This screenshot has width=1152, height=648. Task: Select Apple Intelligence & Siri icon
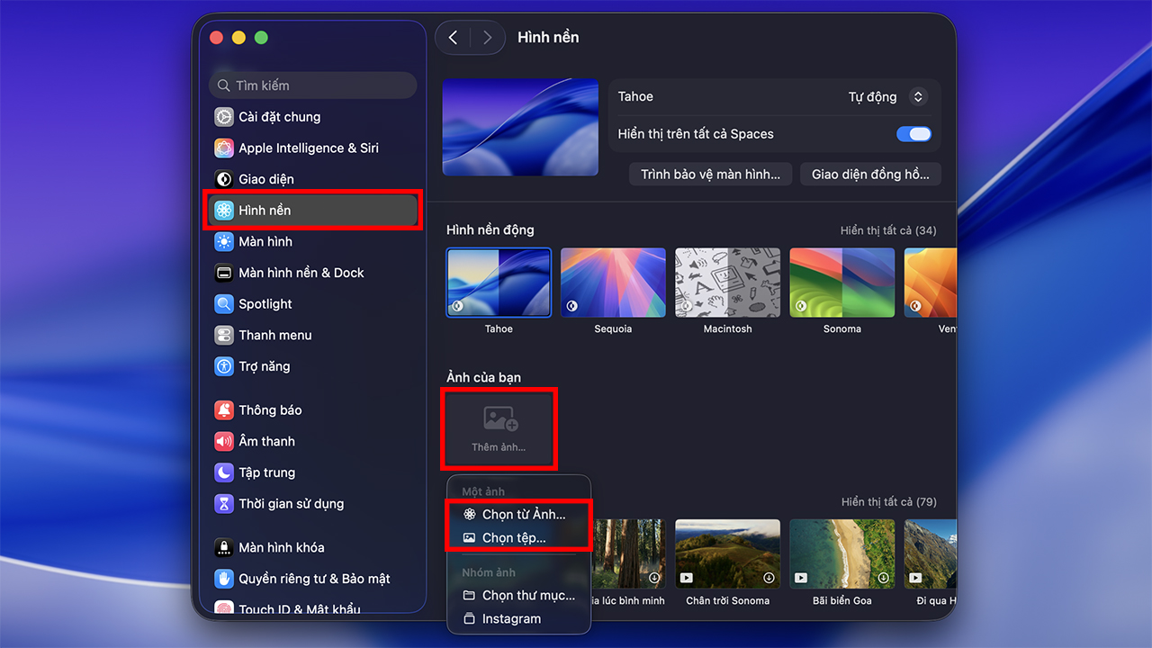click(224, 148)
